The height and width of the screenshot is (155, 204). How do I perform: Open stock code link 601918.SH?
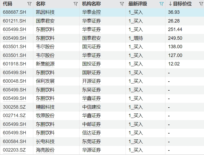click(15, 64)
